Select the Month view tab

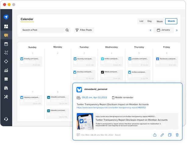171,21
